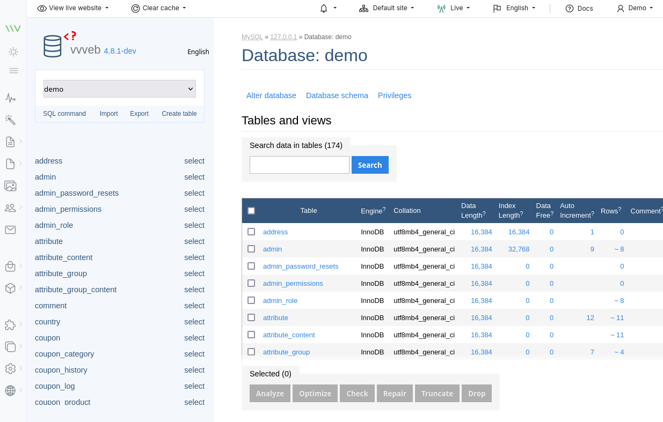This screenshot has width=663, height=422.
Task: Expand the English language dropdown in top bar
Action: tap(514, 8)
